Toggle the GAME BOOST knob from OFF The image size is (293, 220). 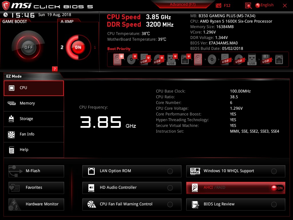tap(28, 47)
